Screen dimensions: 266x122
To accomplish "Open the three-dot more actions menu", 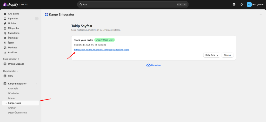I will click(x=261, y=15).
